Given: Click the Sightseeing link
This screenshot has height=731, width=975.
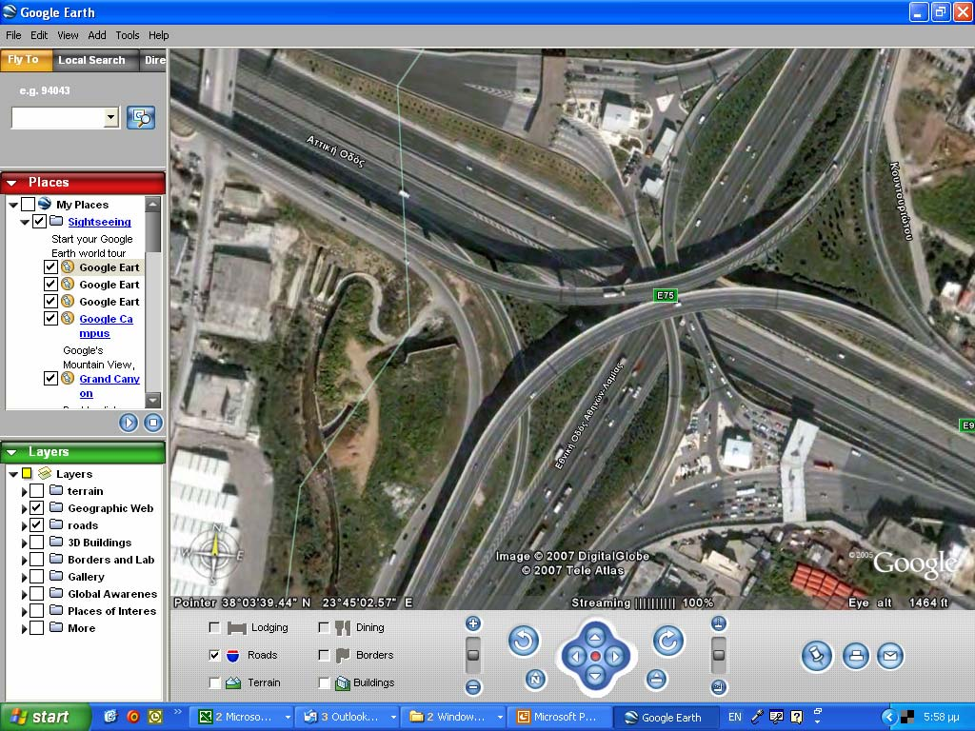Looking at the screenshot, I should point(99,222).
